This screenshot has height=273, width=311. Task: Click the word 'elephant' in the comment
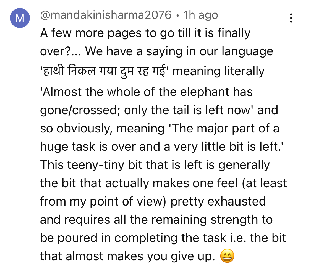(x=205, y=92)
